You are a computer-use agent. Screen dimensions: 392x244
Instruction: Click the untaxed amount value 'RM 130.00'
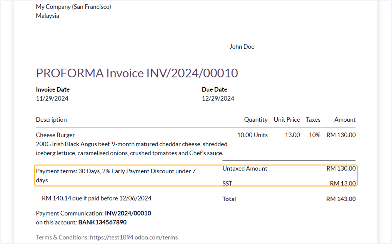pos(341,169)
